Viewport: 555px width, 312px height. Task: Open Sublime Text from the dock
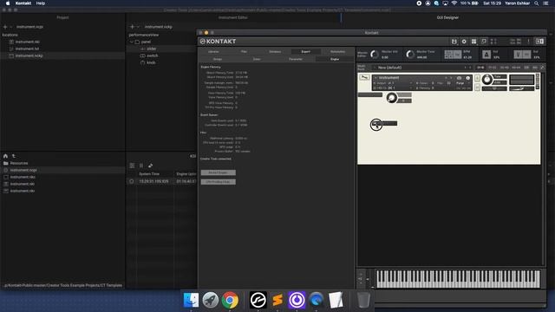[x=277, y=300]
